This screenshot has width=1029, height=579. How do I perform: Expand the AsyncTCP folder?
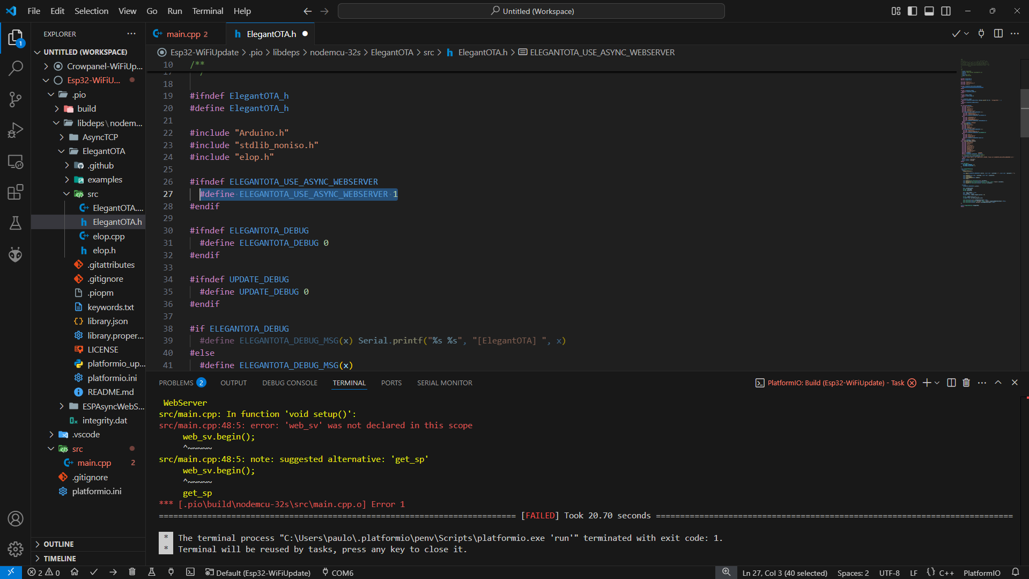(100, 137)
